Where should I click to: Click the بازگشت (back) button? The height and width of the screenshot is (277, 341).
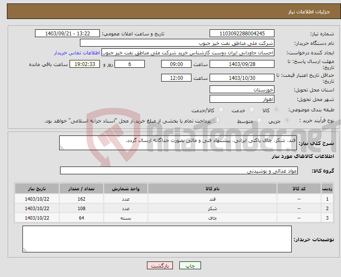tap(160, 265)
